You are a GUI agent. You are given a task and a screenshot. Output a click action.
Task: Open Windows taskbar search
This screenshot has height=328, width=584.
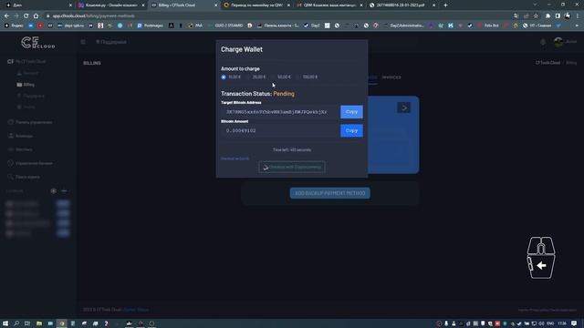16,323
